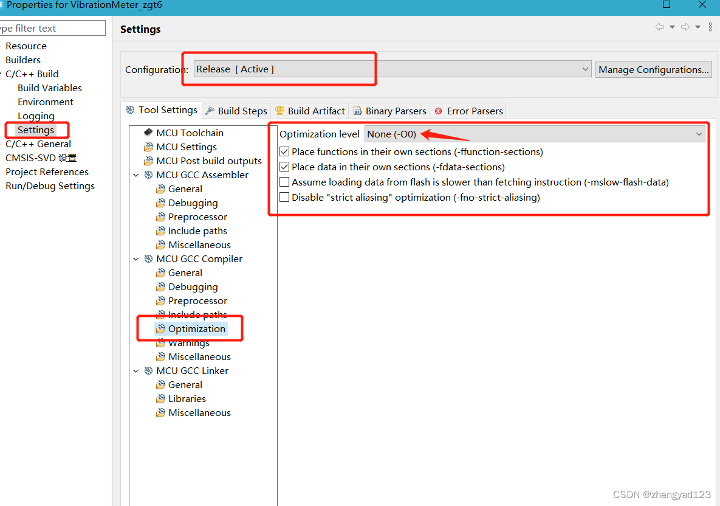
Task: Collapse the MCU GCC Assembler tree branch
Action: tap(136, 175)
